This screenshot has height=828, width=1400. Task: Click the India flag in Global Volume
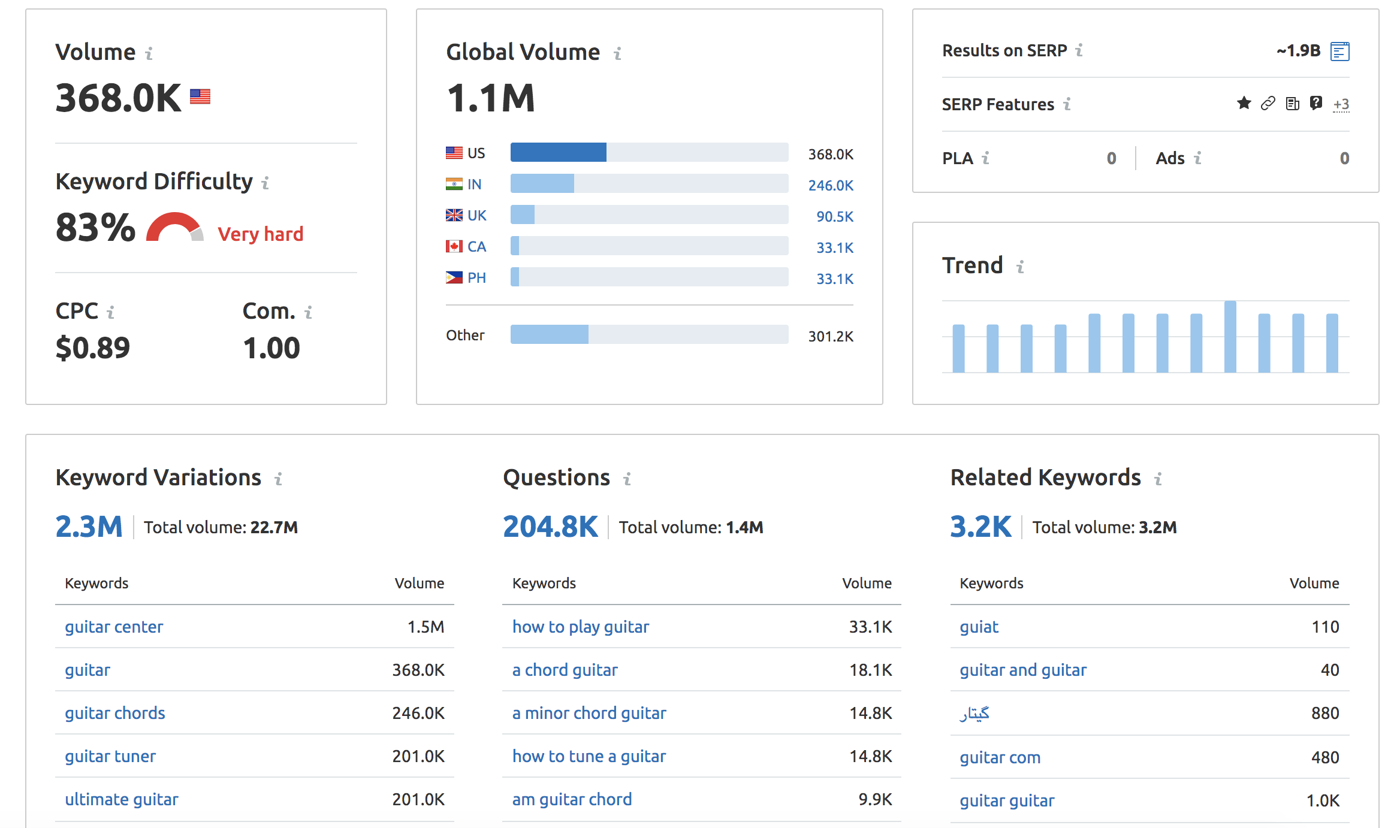(x=454, y=184)
